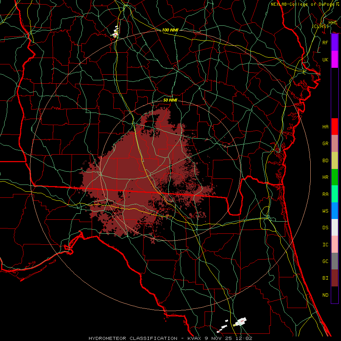
Task: Click the mint RA legend color swatch
Action: (x=335, y=194)
